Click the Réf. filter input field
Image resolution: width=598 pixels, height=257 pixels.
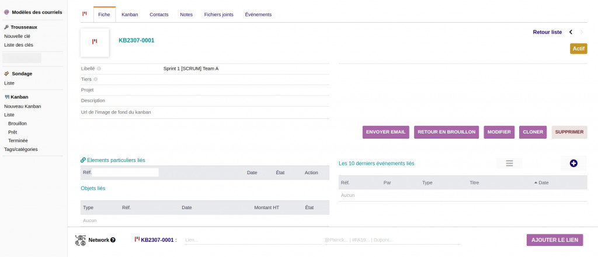coord(125,172)
